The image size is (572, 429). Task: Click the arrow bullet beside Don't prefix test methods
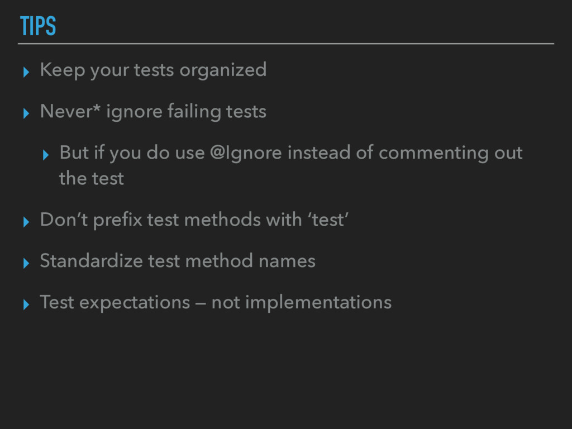coord(26,222)
